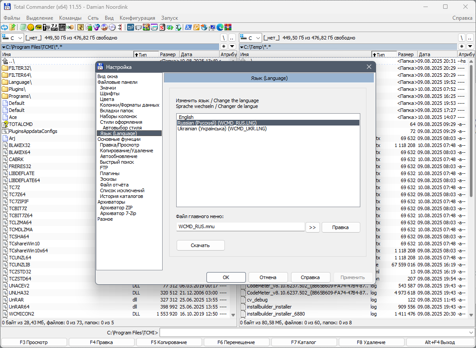Click the >> browse button for menu file
The height and width of the screenshot is (348, 476).
pyautogui.click(x=313, y=227)
